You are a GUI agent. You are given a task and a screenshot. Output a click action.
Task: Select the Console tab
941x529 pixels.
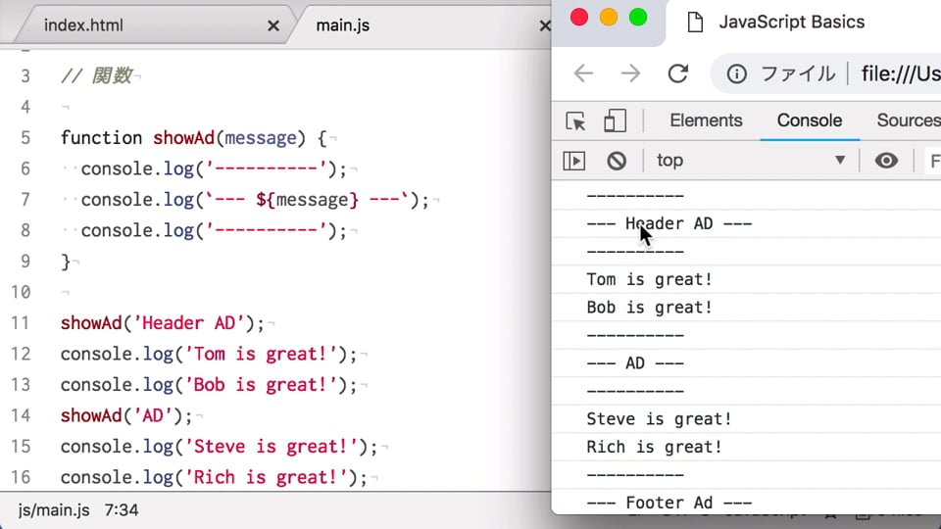point(810,120)
